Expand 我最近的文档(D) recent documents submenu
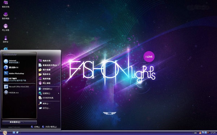Image resolution: width=217 pixels, height=135 pixels. [x=49, y=65]
